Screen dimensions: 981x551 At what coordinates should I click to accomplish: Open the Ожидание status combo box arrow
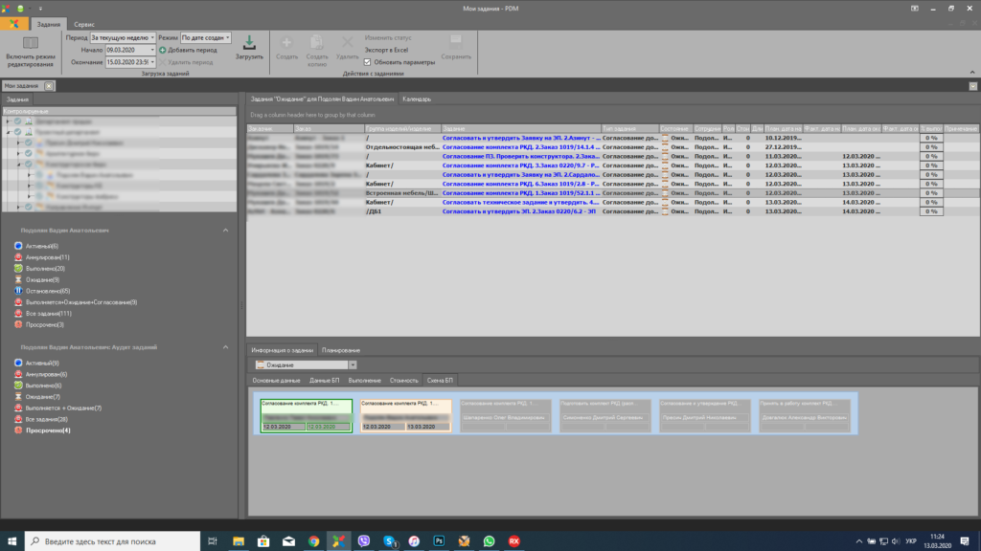click(x=353, y=364)
